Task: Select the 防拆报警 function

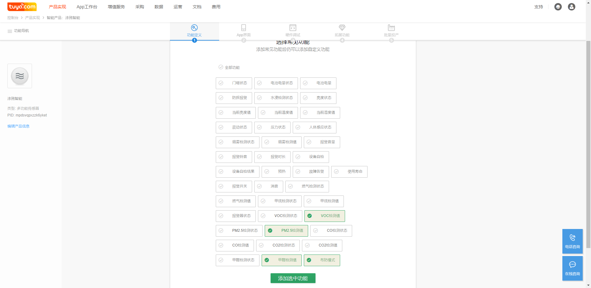Action: point(234,98)
